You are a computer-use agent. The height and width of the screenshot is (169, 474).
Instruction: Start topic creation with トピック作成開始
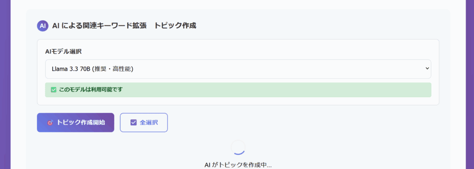(75, 122)
